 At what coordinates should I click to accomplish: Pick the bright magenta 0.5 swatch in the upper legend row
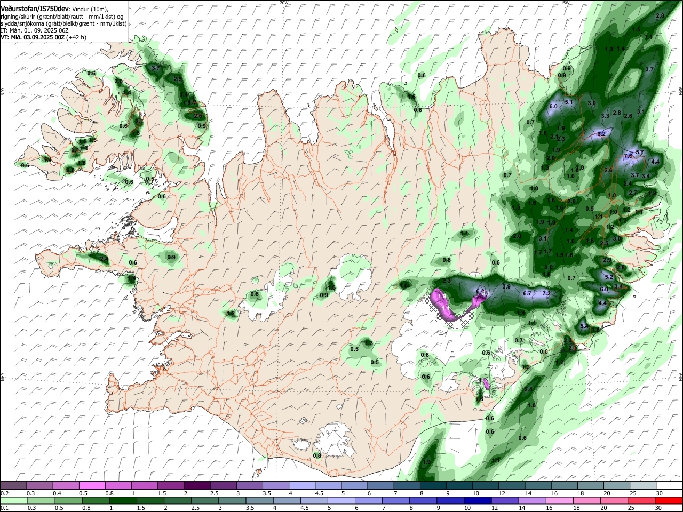coord(92,486)
